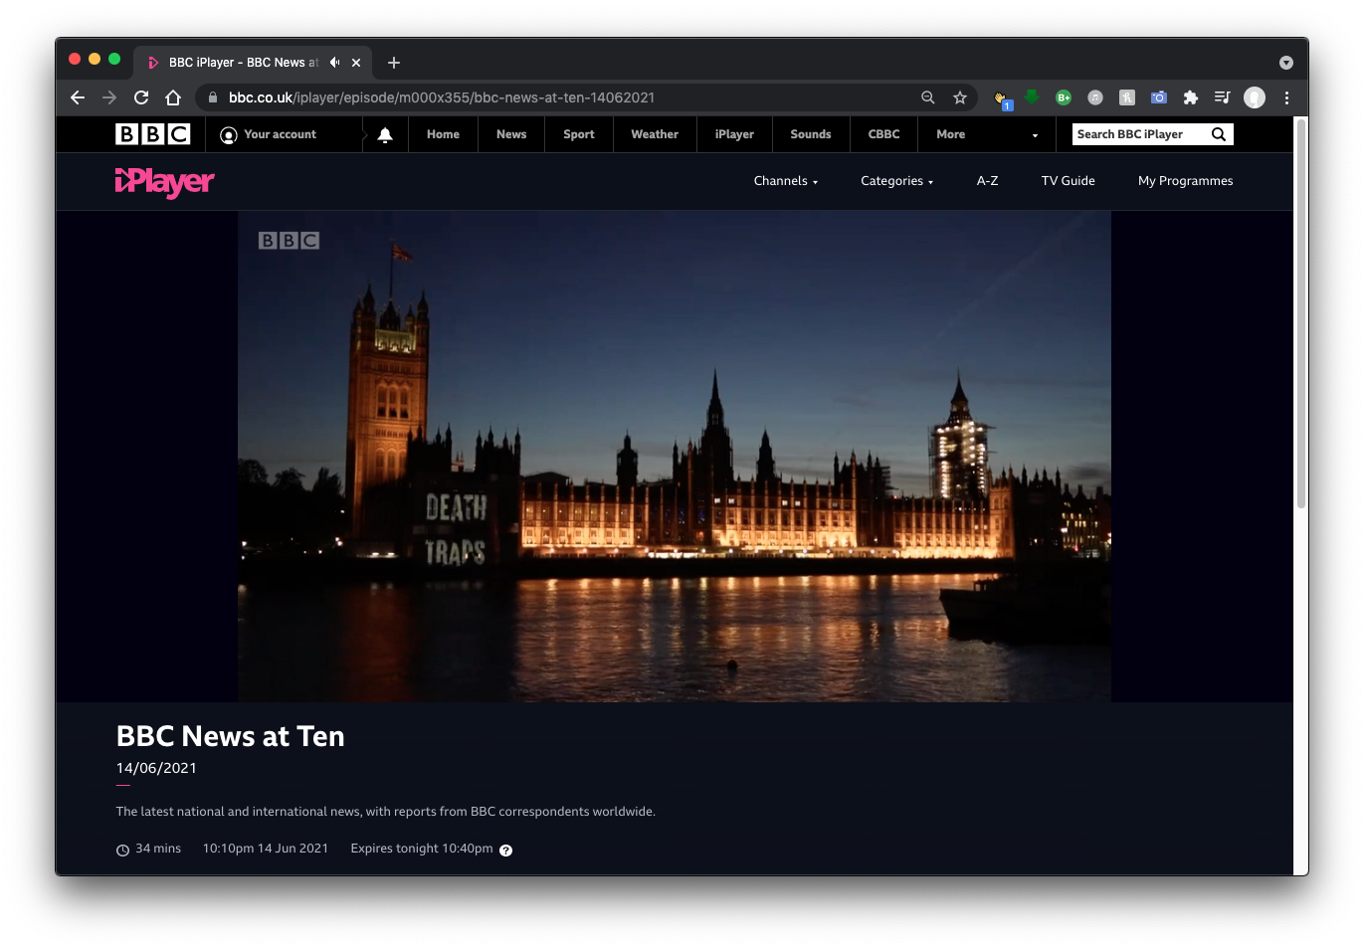1364x949 pixels.
Task: Open the A-Z programme list
Action: click(987, 181)
